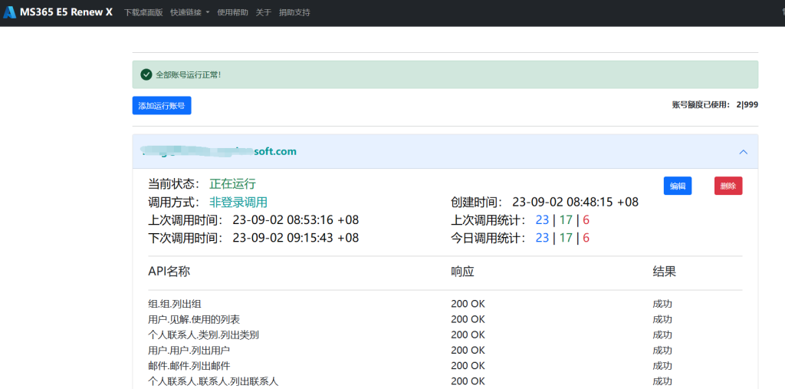
Task: Click the green 17 in 今日调用统计
Action: point(566,238)
